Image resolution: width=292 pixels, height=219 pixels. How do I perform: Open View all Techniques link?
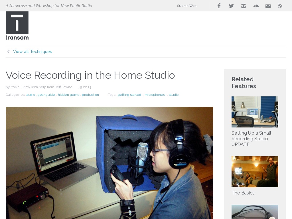(33, 52)
